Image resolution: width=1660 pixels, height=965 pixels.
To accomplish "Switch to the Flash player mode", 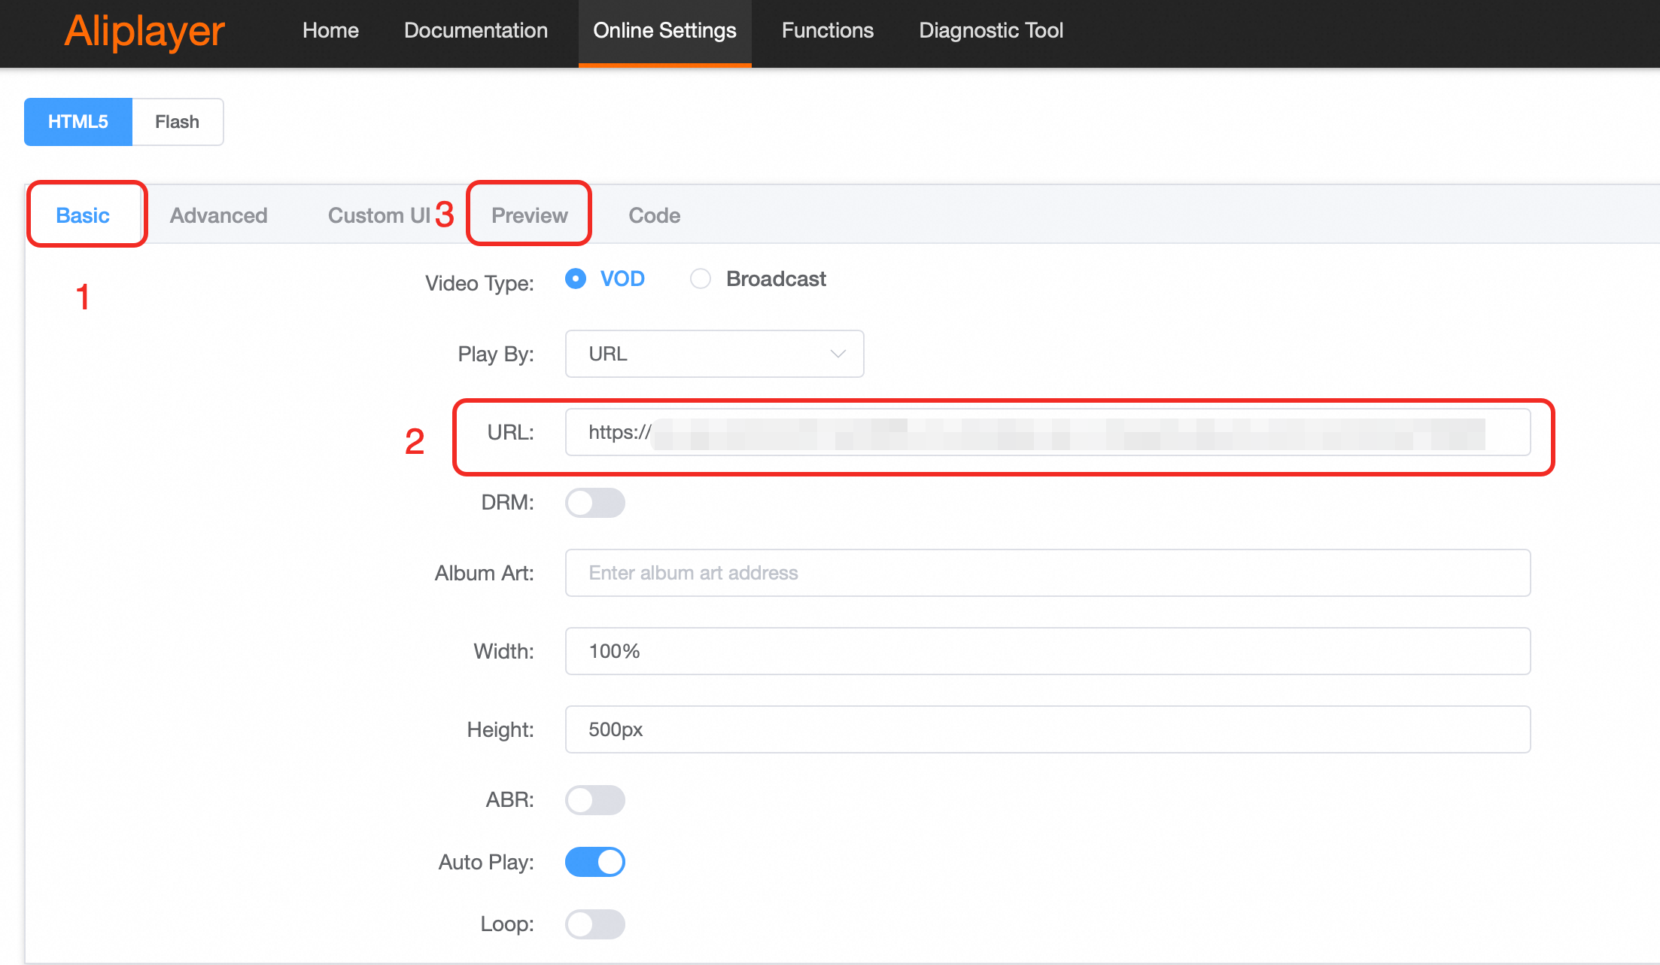I will coord(177,122).
